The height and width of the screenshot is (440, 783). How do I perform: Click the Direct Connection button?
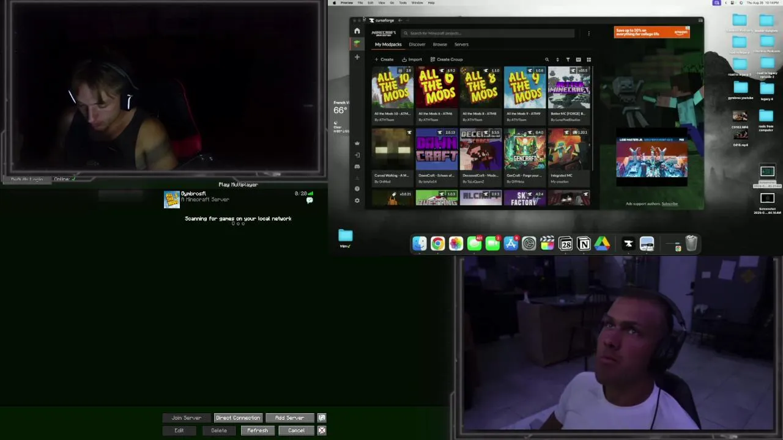click(x=238, y=418)
